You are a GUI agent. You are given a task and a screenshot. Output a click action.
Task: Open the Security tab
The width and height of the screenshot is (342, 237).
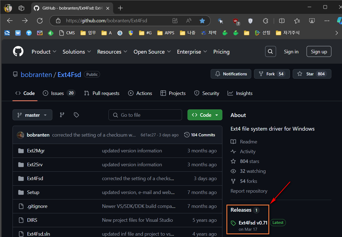(x=207, y=93)
